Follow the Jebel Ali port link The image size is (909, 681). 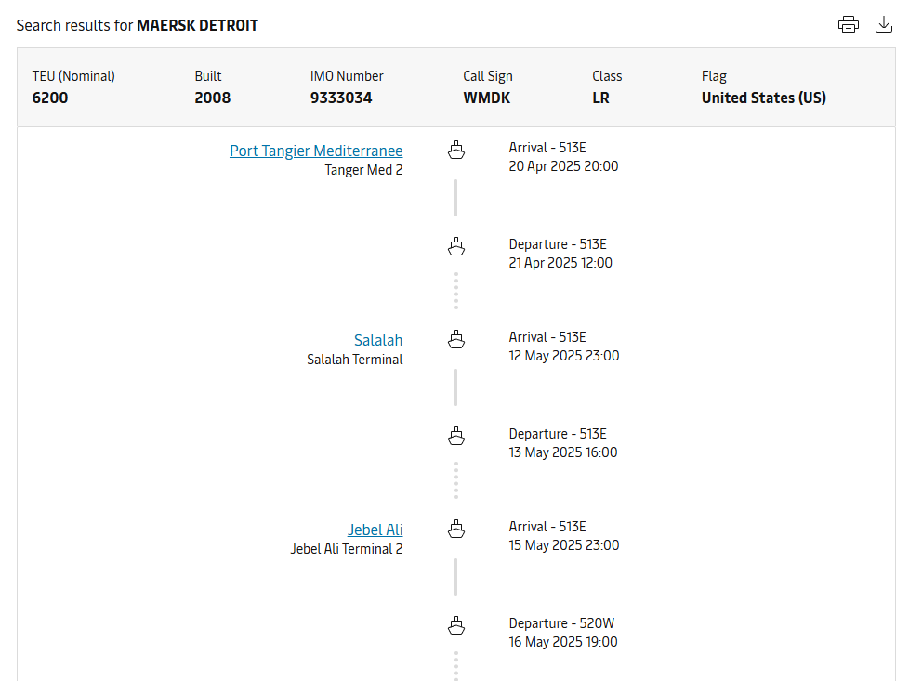pyautogui.click(x=375, y=530)
